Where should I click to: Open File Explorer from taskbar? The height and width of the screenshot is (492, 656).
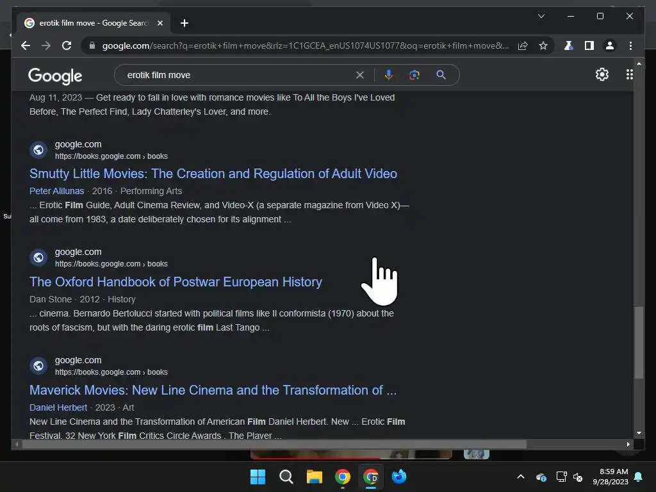[314, 477]
